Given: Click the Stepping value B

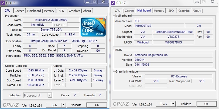Looking at the screenshot, I should point(98,46).
